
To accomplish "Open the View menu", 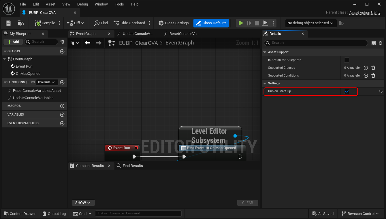I will pyautogui.click(x=66, y=4).
